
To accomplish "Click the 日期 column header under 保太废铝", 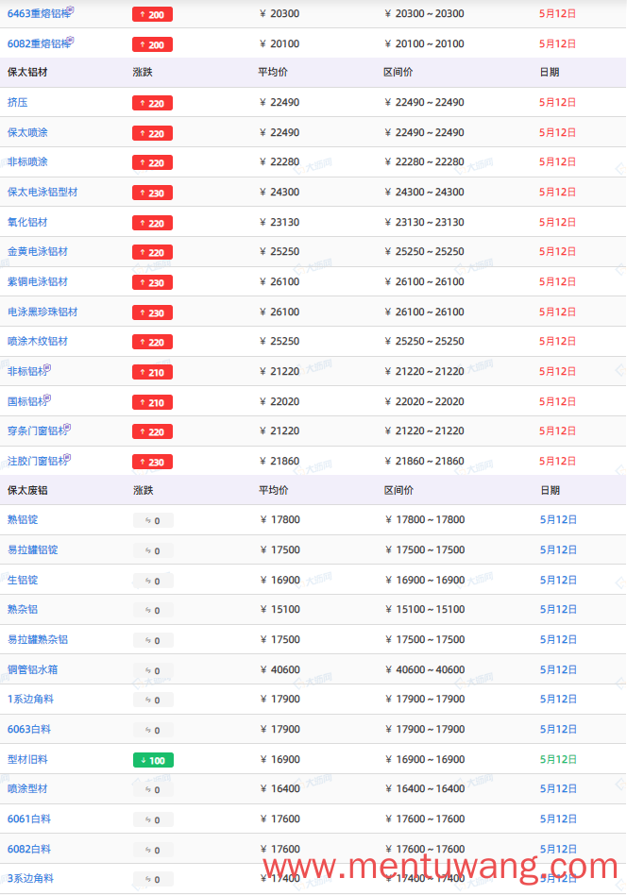I will 551,490.
